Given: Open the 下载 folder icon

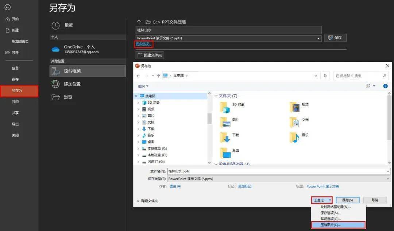Looking at the screenshot, I should pos(225,138).
